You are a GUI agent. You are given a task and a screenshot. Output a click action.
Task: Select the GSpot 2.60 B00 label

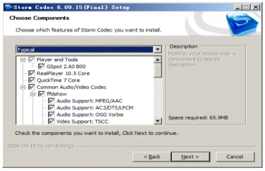[x=66, y=66]
